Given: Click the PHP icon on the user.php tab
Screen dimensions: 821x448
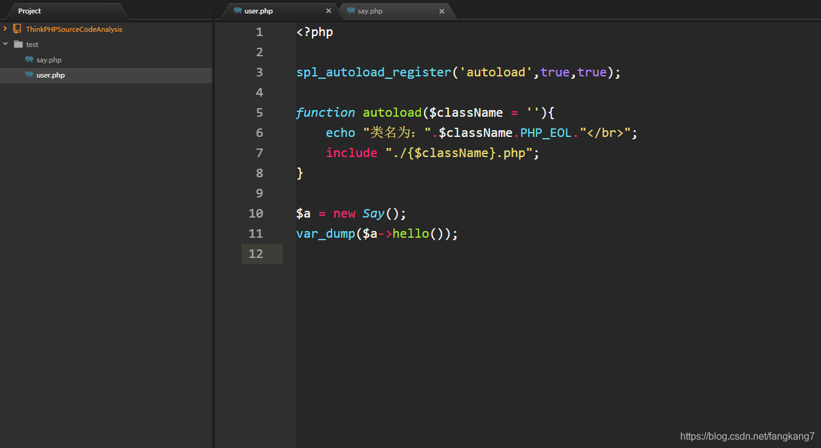Looking at the screenshot, I should [x=237, y=11].
